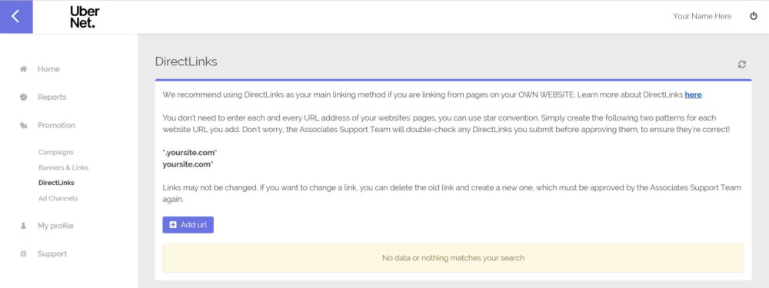Viewport: 769px width, 288px height.
Task: Open My profile in sidebar
Action: tap(55, 226)
